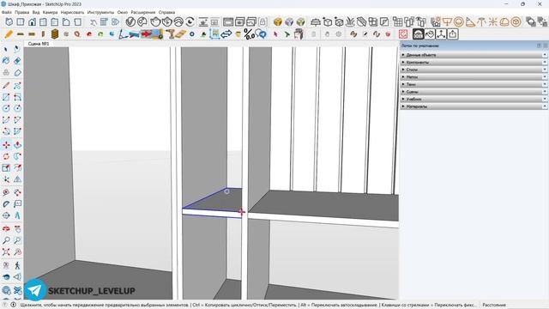
Task: Open the Расширения menu
Action: (x=143, y=12)
